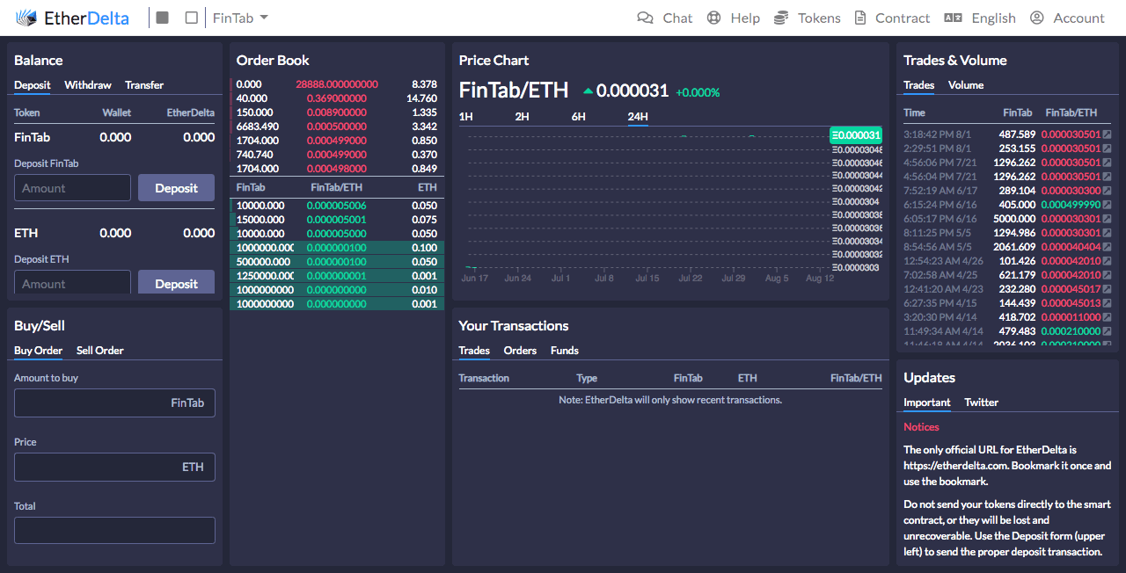Open Trades tab under Your Transactions
1126x573 pixels.
[x=474, y=351]
